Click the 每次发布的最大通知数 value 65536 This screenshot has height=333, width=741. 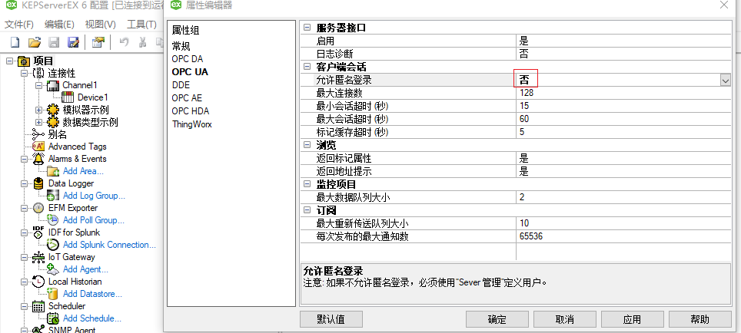point(530,236)
